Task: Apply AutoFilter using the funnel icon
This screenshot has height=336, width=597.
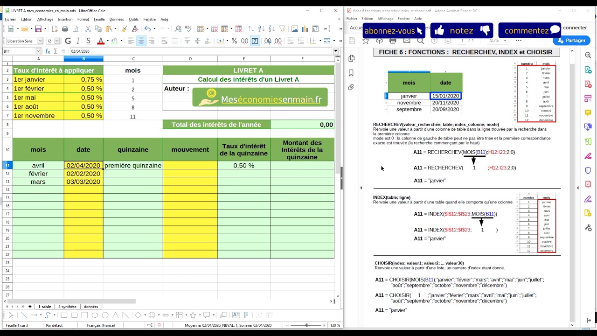Action: point(283,29)
